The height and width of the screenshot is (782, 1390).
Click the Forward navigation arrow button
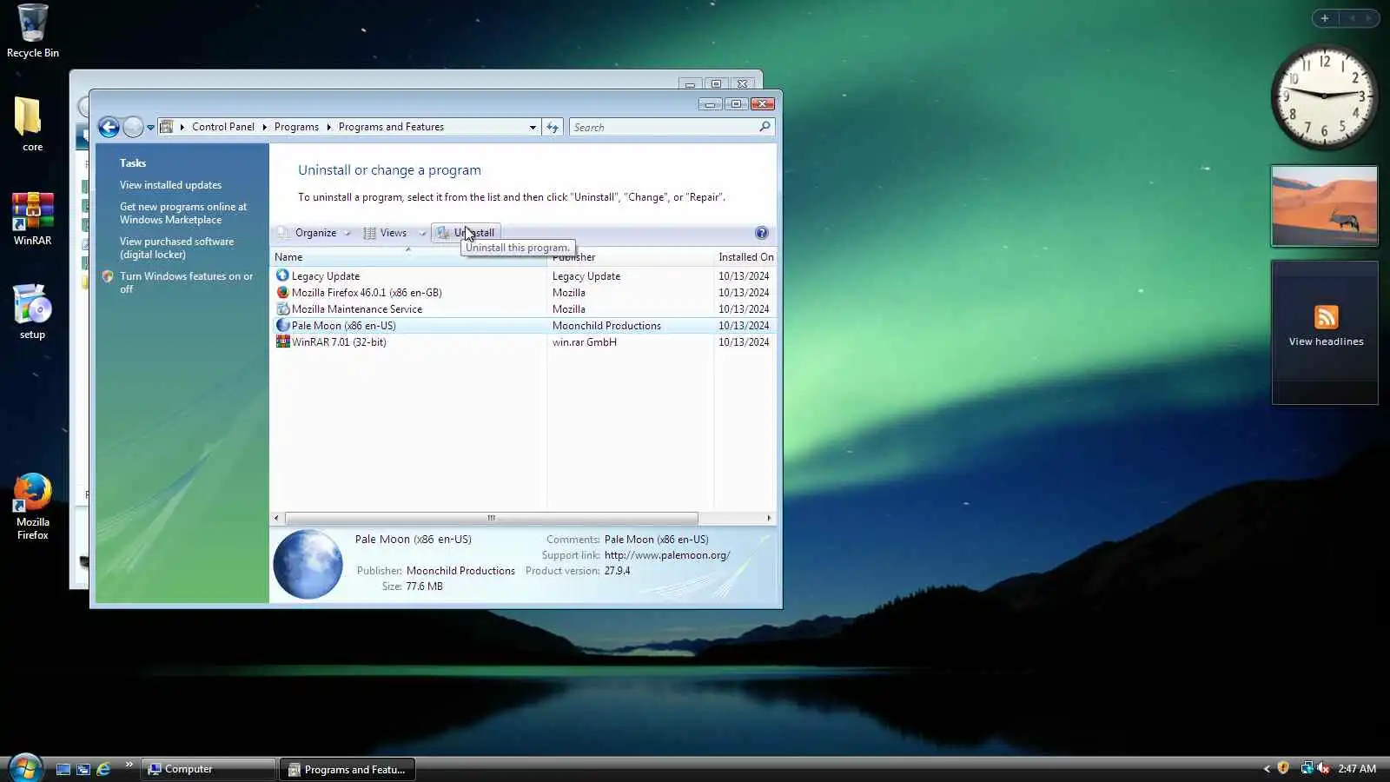(133, 128)
